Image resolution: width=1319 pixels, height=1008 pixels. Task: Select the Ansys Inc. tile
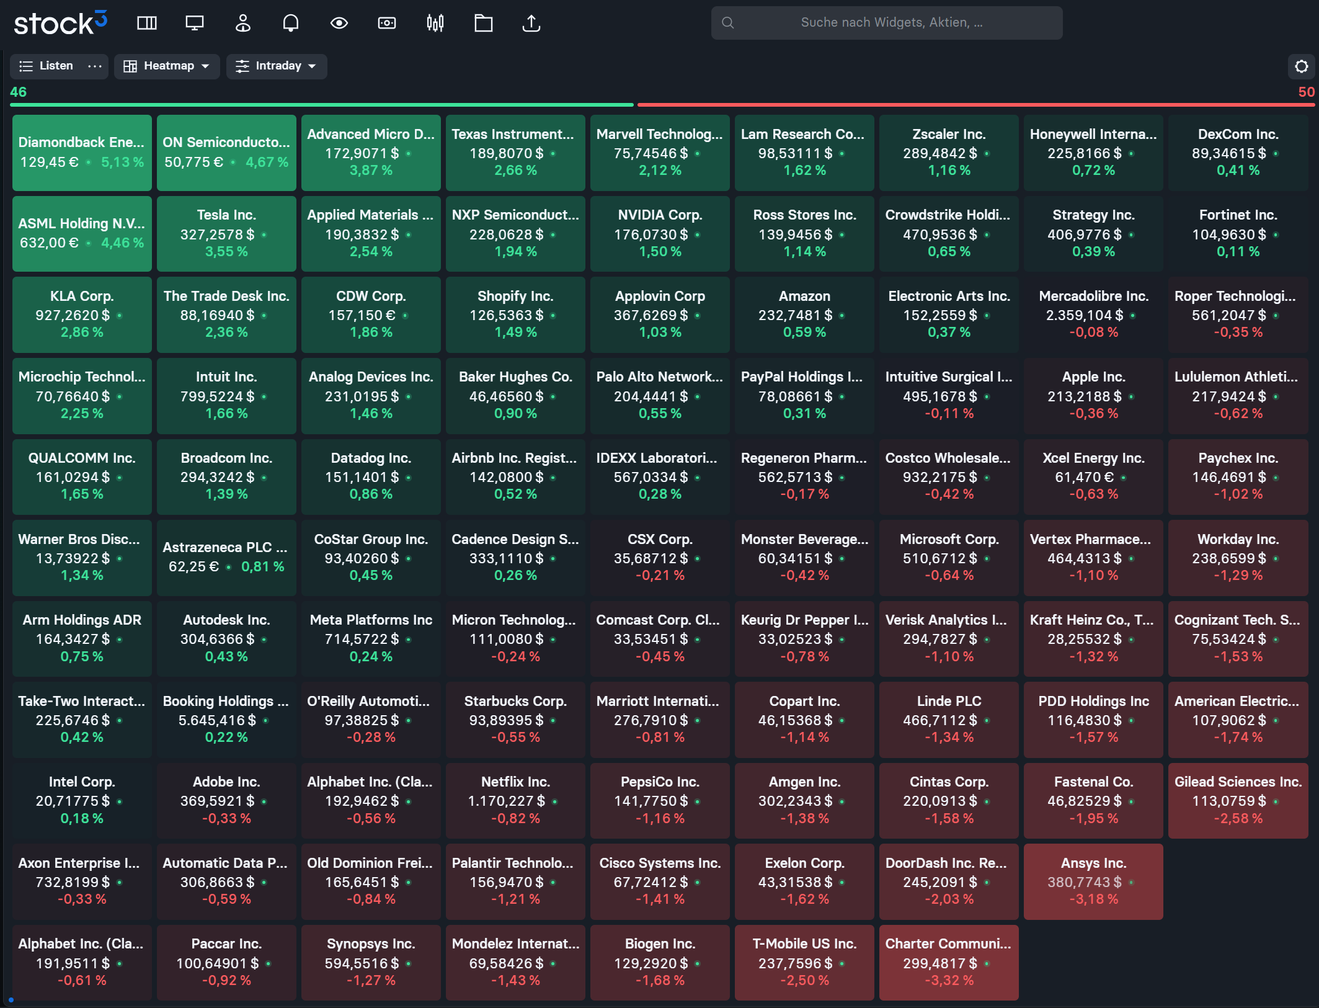[x=1093, y=881]
